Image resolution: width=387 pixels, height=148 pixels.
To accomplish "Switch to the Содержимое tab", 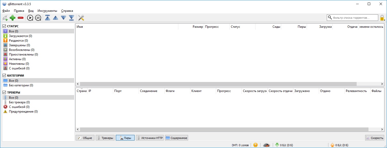I will click(177, 138).
